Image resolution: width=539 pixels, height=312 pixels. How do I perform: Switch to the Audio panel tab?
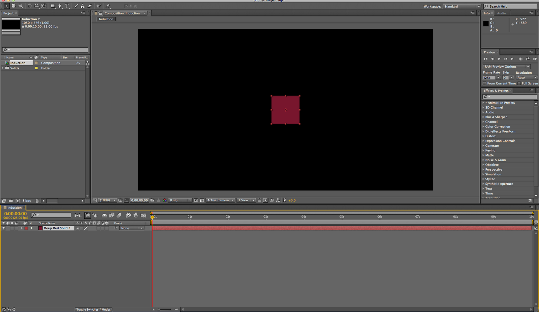coord(502,13)
